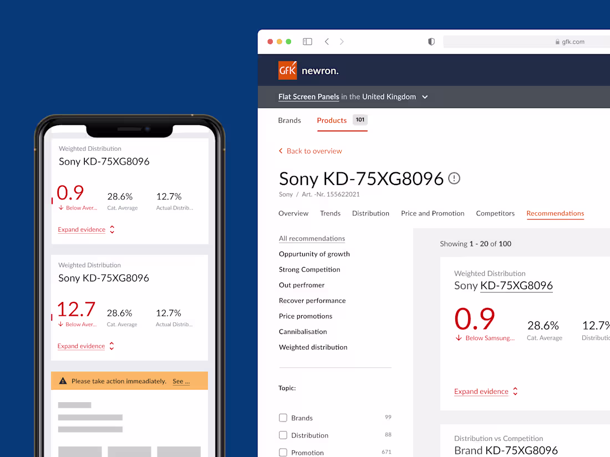Open the Price and Promotion tab
This screenshot has height=457, width=610.
433,213
